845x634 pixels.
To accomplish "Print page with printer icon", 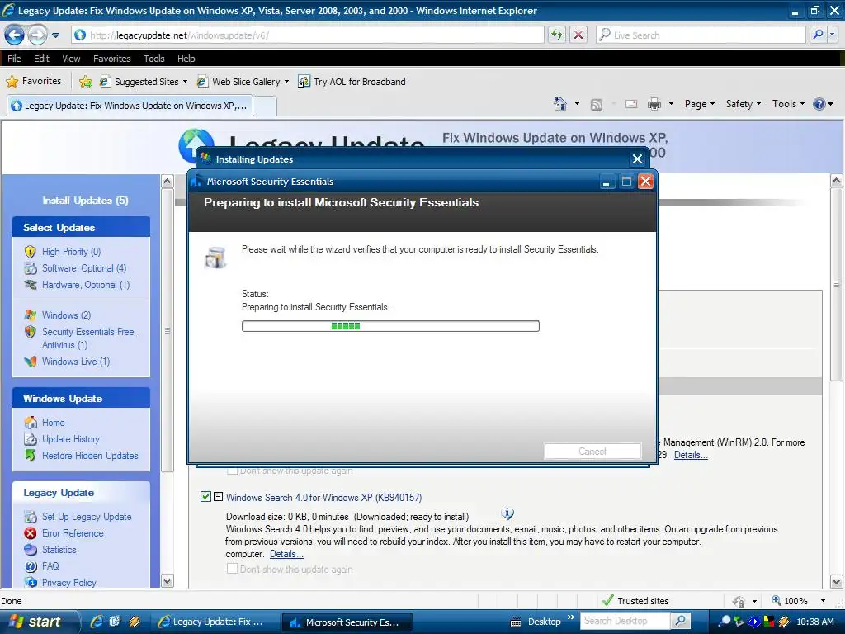I will 654,104.
